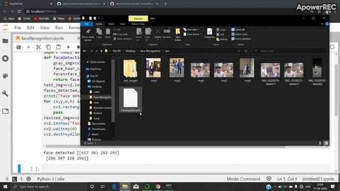Viewport: 340px width, 191px height.
Task: Open JupyterLab wrench tools sidebar icon
Action: pyautogui.click(x=5, y=93)
